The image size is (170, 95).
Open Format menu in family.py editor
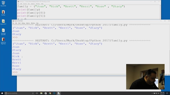25,4
